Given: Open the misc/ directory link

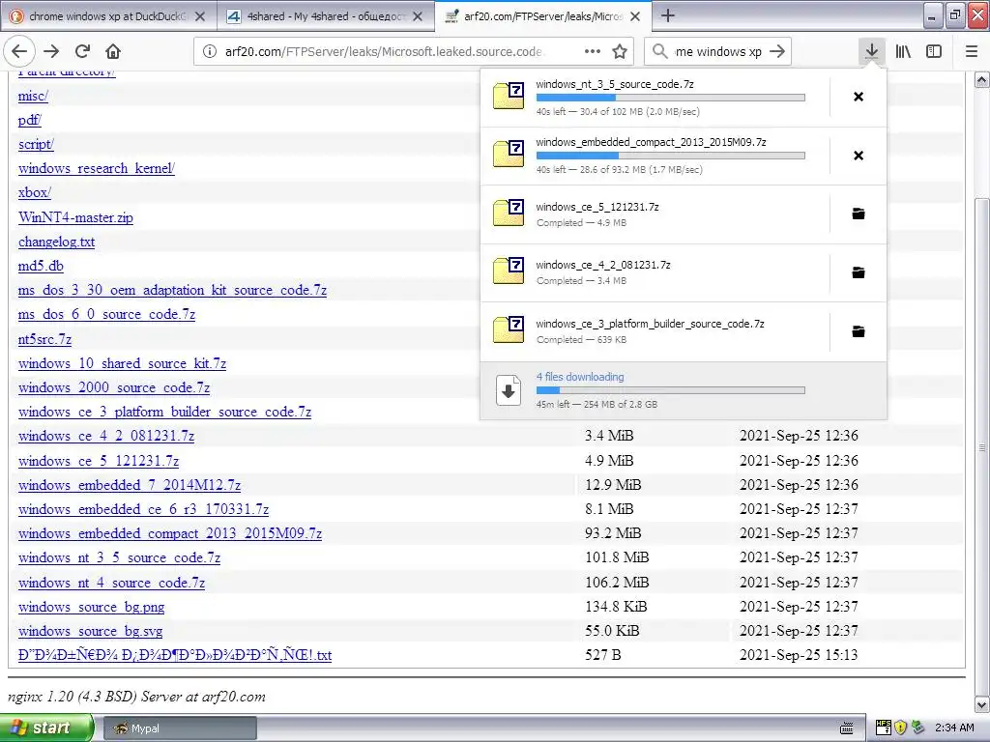Looking at the screenshot, I should click(33, 96).
